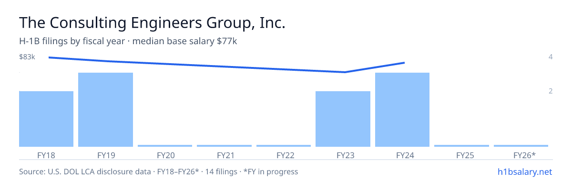Select the FY26* in-progress bar
Screen dimensions: 572x190
tap(521, 146)
